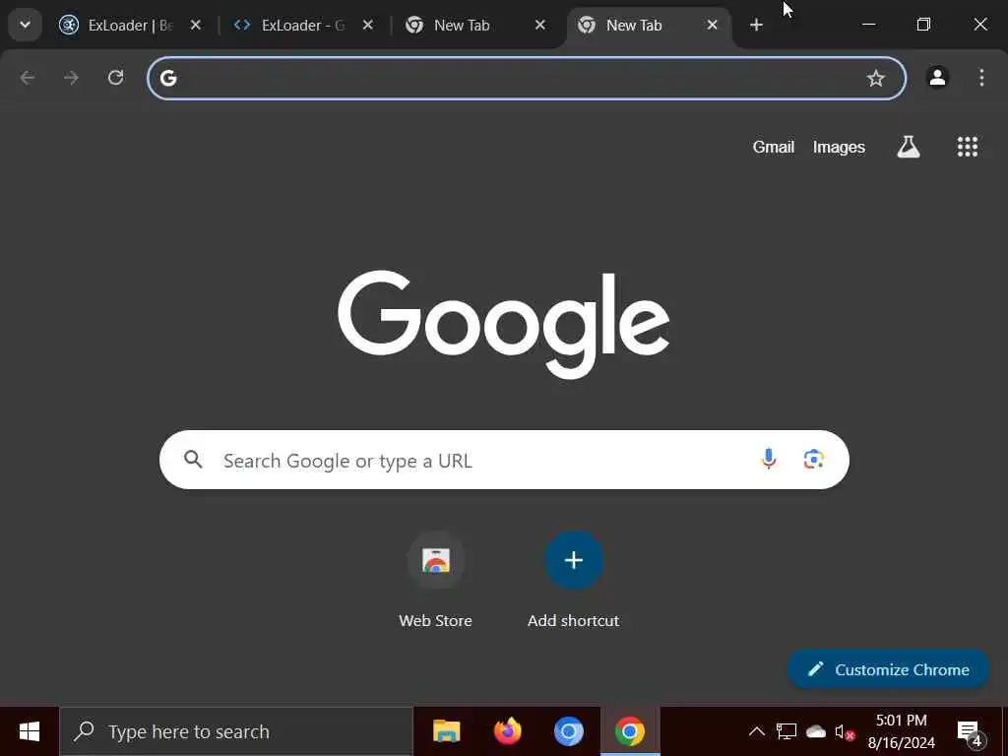
Task: Open the Images link
Action: point(839,148)
